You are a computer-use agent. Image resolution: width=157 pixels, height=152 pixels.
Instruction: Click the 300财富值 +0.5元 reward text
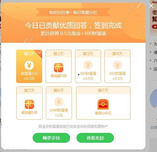click(88, 76)
